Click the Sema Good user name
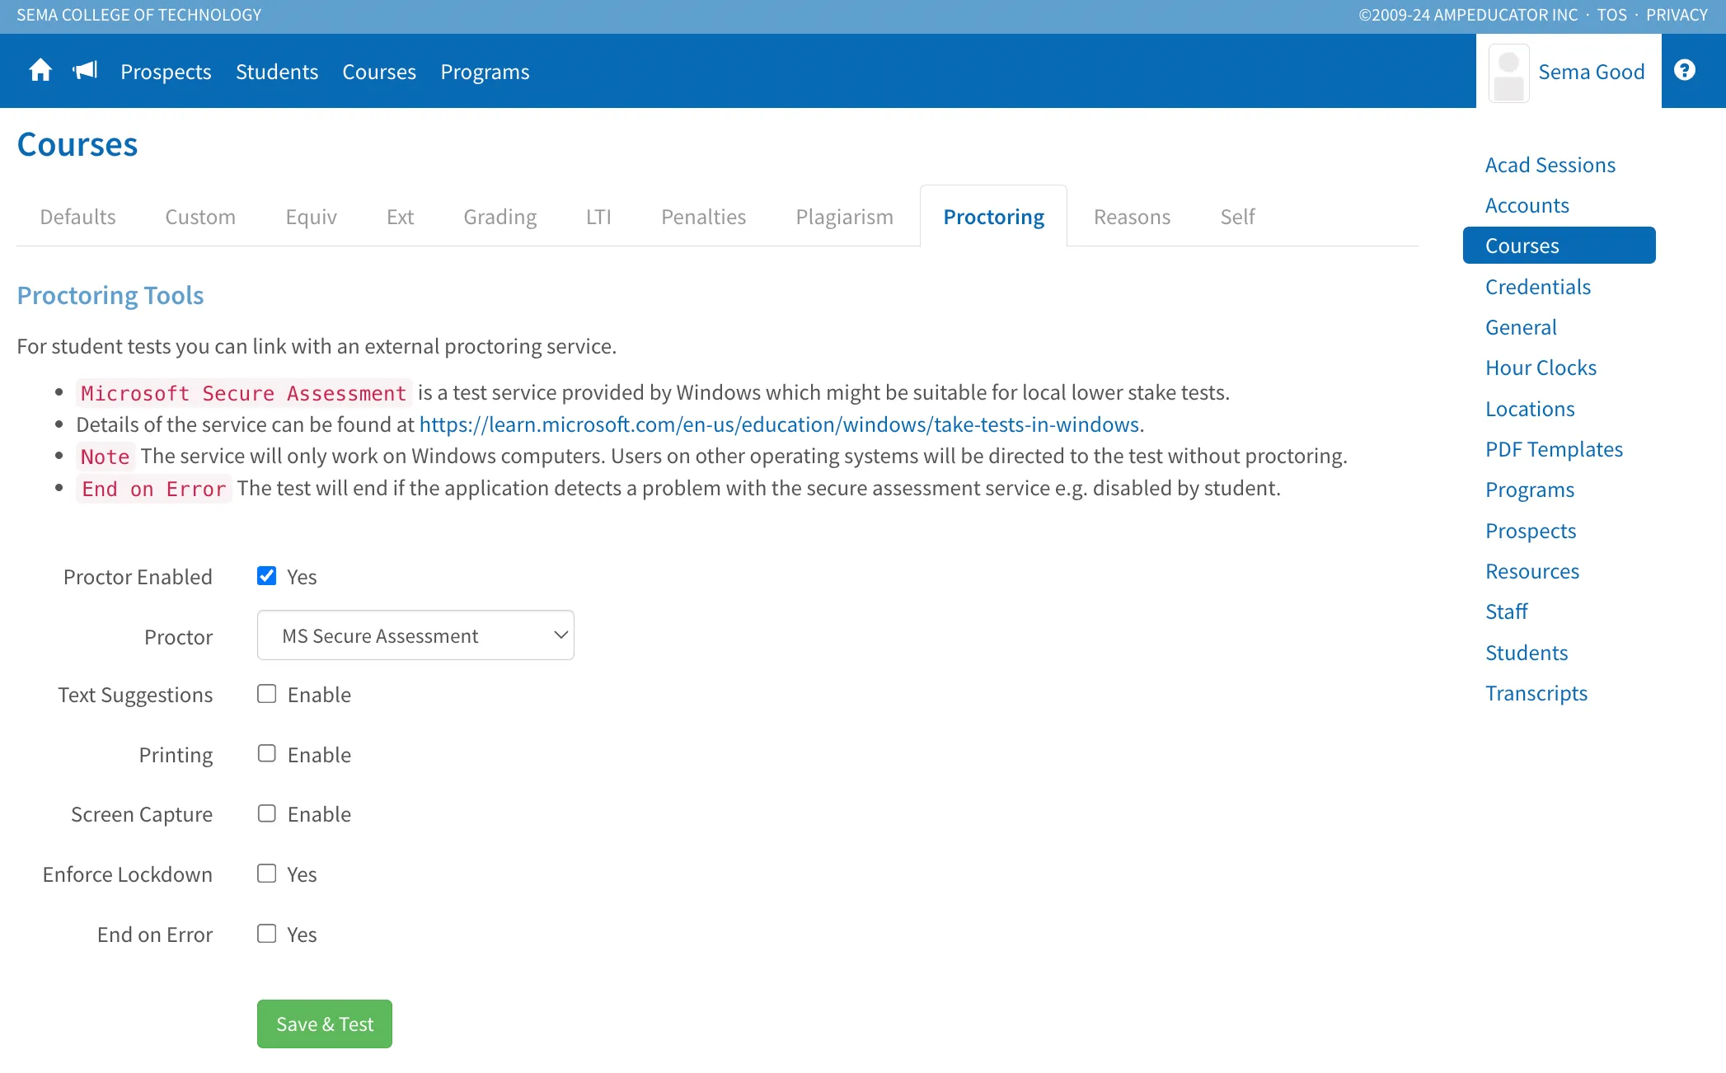The image size is (1726, 1073). point(1592,72)
